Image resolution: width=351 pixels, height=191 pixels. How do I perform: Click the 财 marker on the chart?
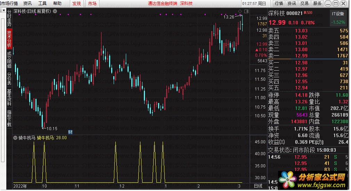click(x=70, y=132)
